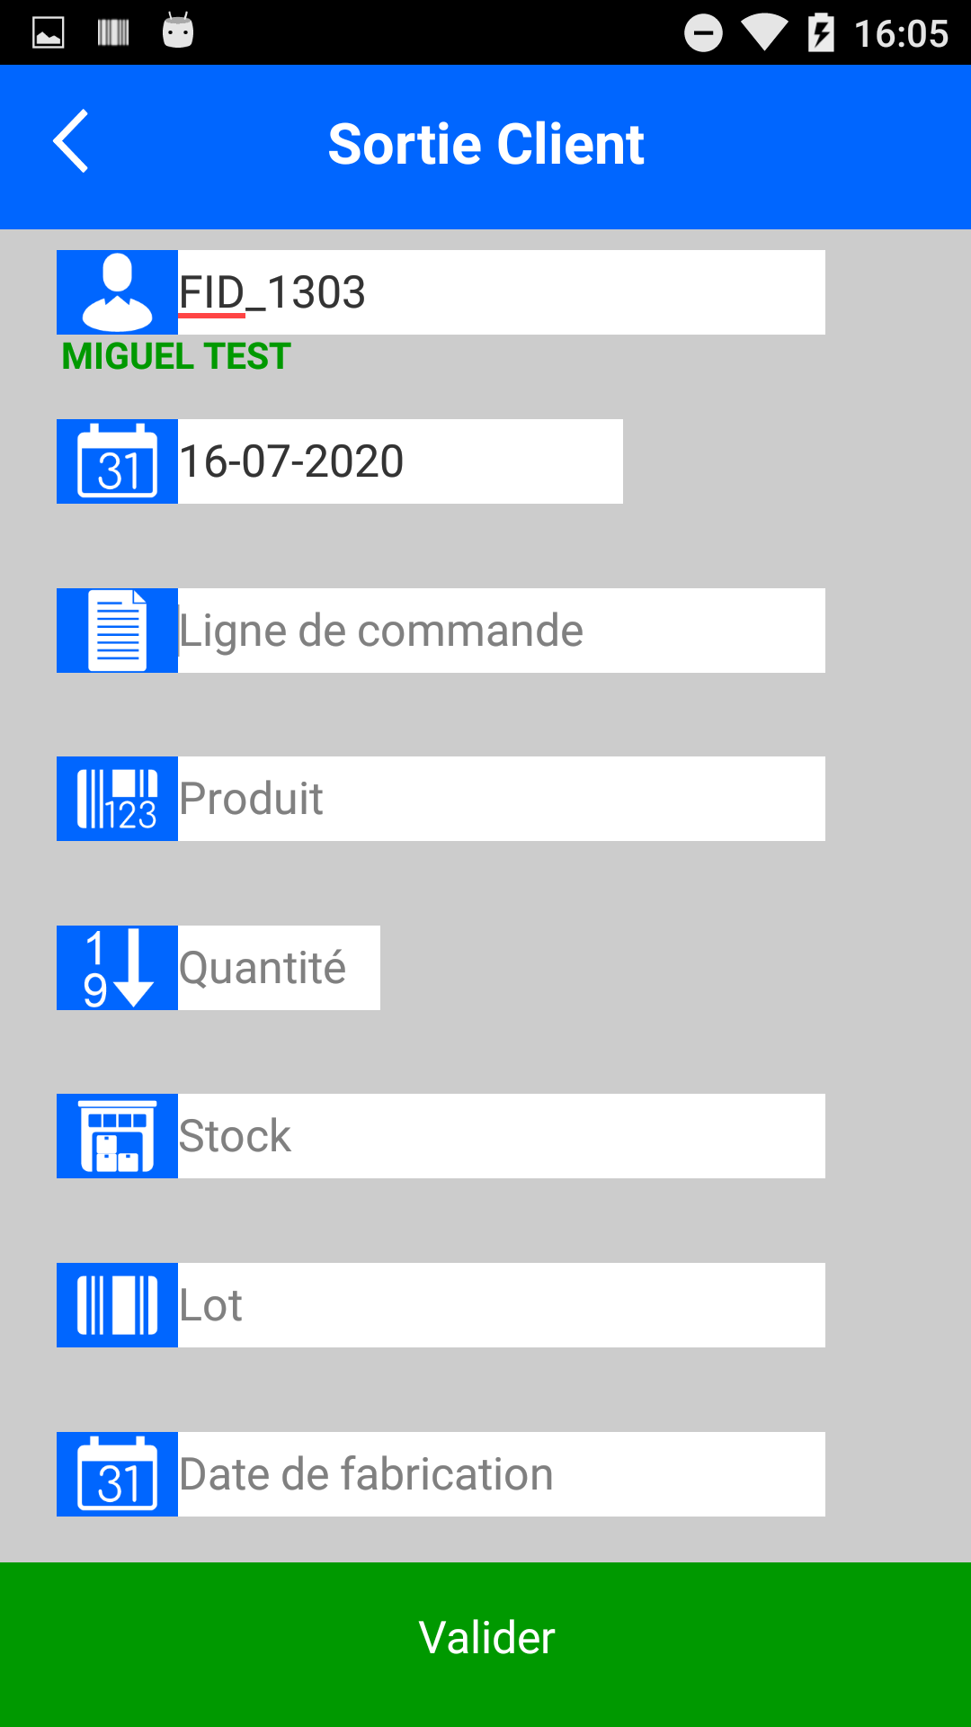Tap the barcode notification icon in status bar
Viewport: 971px width, 1727px height.
[x=113, y=33]
